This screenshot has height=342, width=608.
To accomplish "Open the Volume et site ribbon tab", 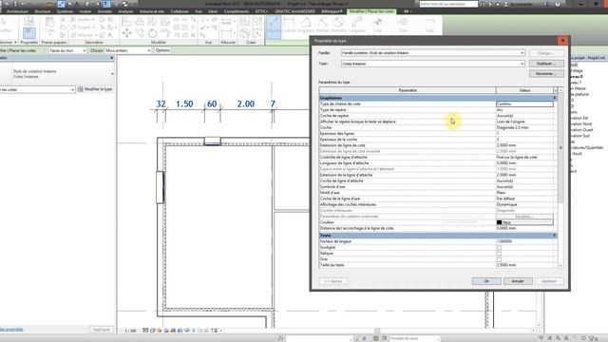I will (x=151, y=11).
